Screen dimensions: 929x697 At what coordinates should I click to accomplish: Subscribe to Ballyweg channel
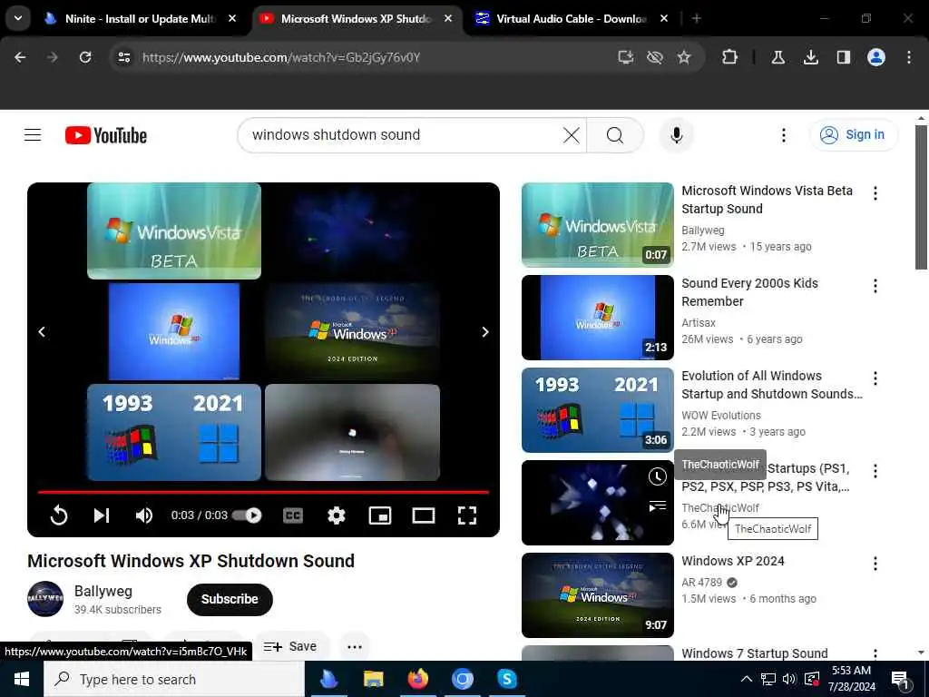click(230, 599)
